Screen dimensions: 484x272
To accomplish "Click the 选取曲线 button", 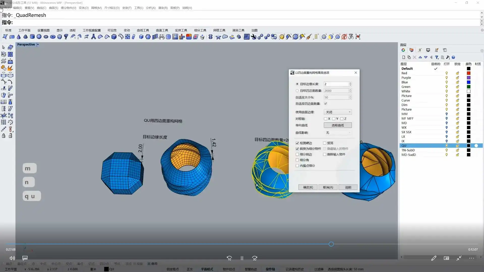I will click(x=338, y=125).
